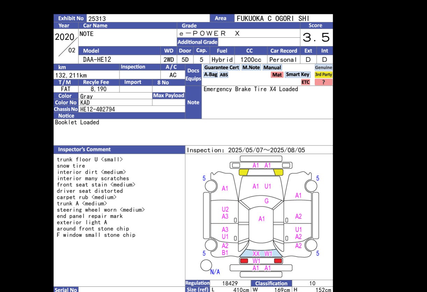The height and width of the screenshot is (292, 427).
Task: Click the pink question mark badge
Action: pyautogui.click(x=324, y=82)
